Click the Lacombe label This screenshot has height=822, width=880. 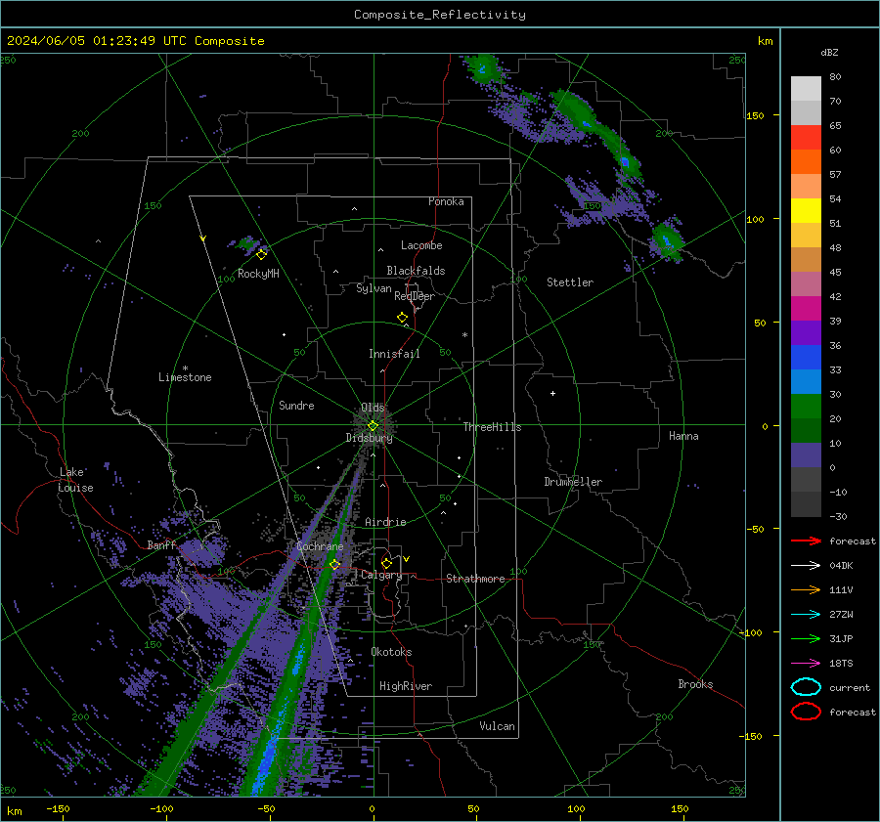tap(421, 245)
